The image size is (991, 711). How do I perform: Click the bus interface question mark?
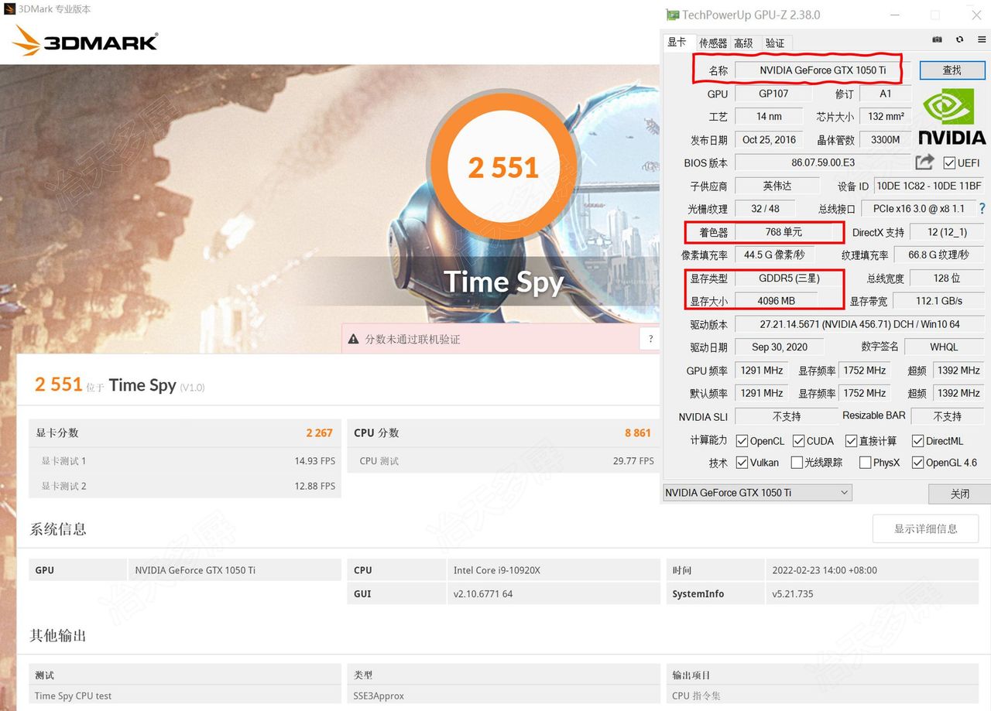(982, 208)
